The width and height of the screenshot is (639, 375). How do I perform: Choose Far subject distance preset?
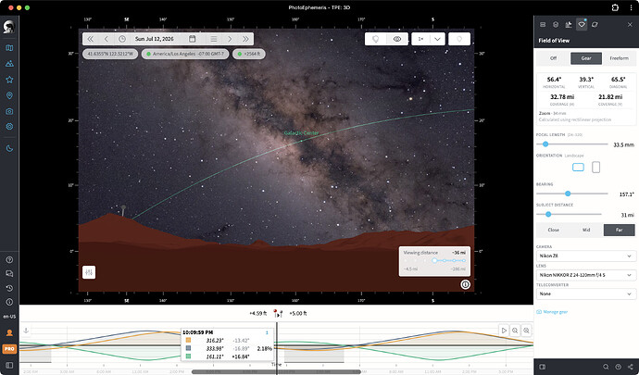click(619, 230)
